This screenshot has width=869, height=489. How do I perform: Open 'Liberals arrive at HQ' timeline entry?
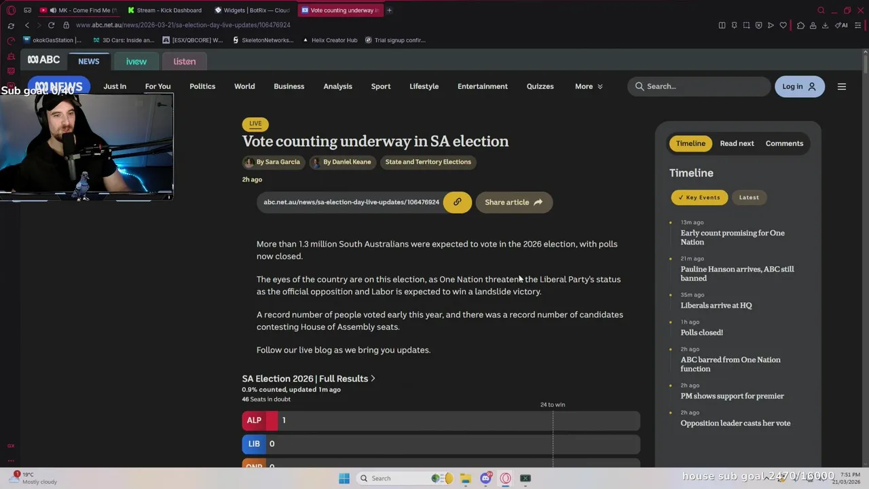coord(716,306)
